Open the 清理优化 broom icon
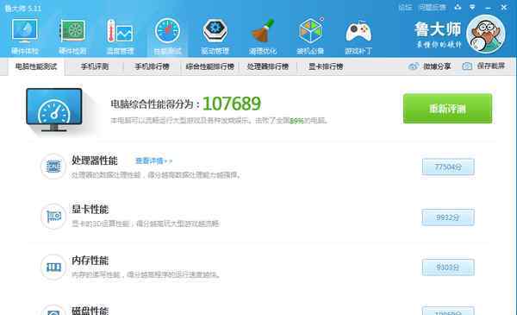517x315 pixels. [263, 31]
